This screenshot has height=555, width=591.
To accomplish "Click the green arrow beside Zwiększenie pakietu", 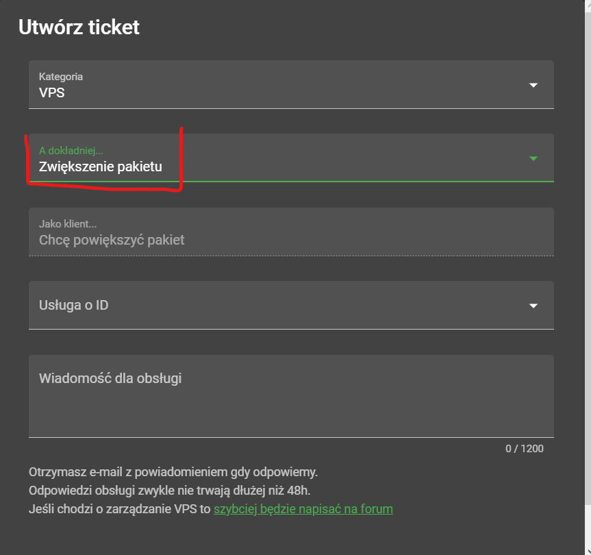I will pyautogui.click(x=533, y=158).
